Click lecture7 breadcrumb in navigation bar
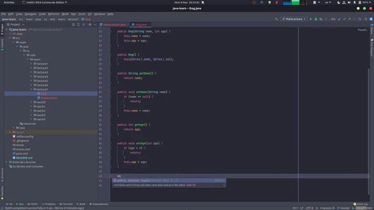The height and width of the screenshot is (210, 374). coord(73,19)
